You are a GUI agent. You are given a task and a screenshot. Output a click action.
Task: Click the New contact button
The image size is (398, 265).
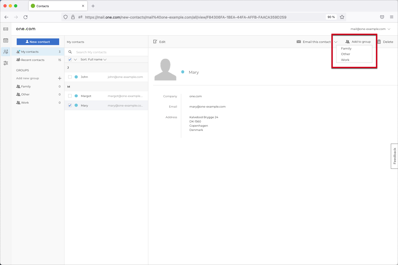point(38,42)
